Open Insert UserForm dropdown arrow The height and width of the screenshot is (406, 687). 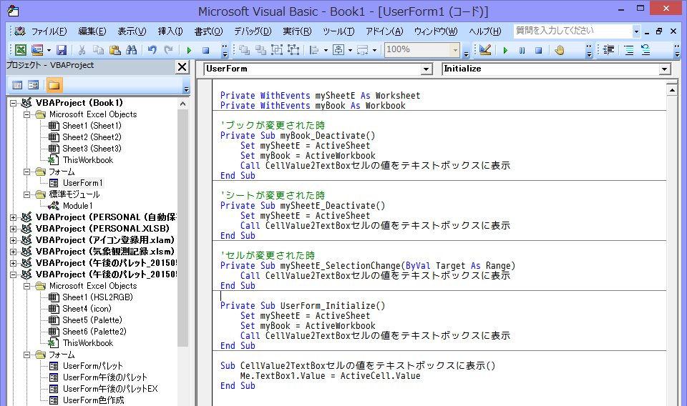pyautogui.click(x=49, y=50)
